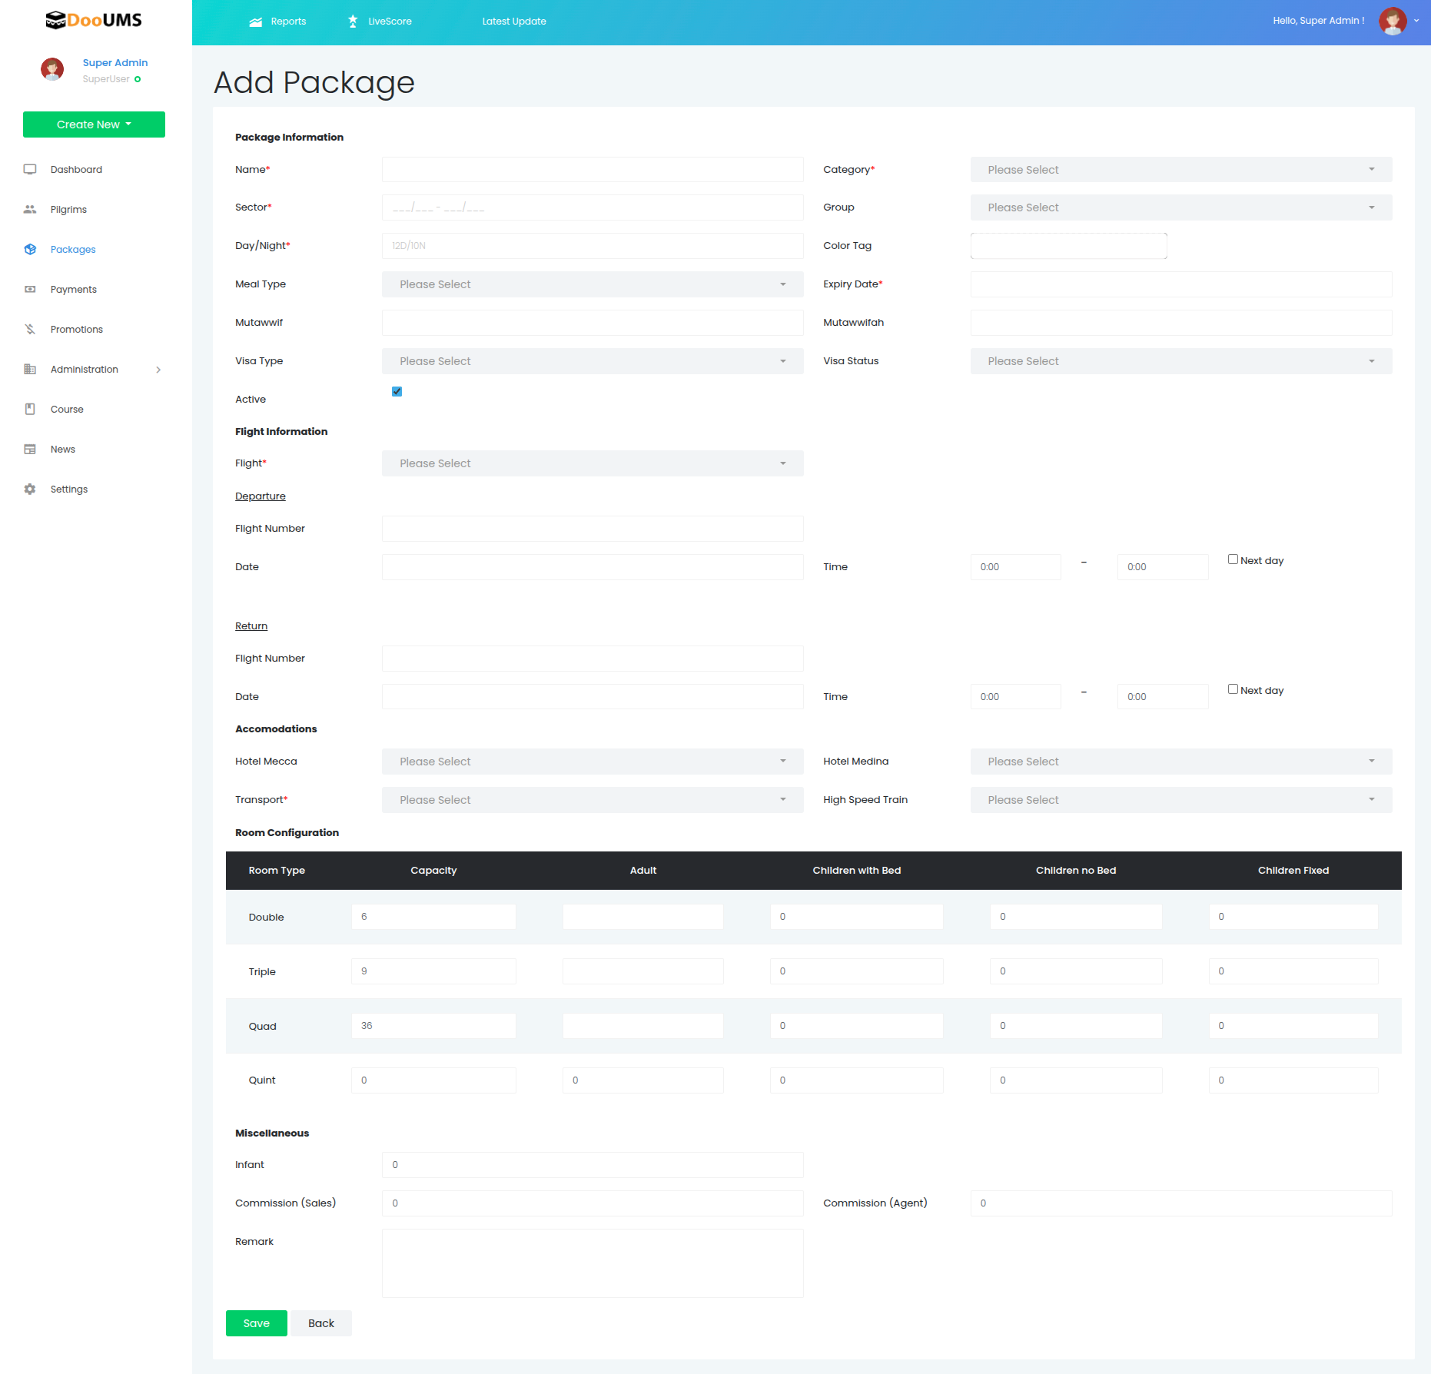Click the Commission (Agent) field

1180,1203
